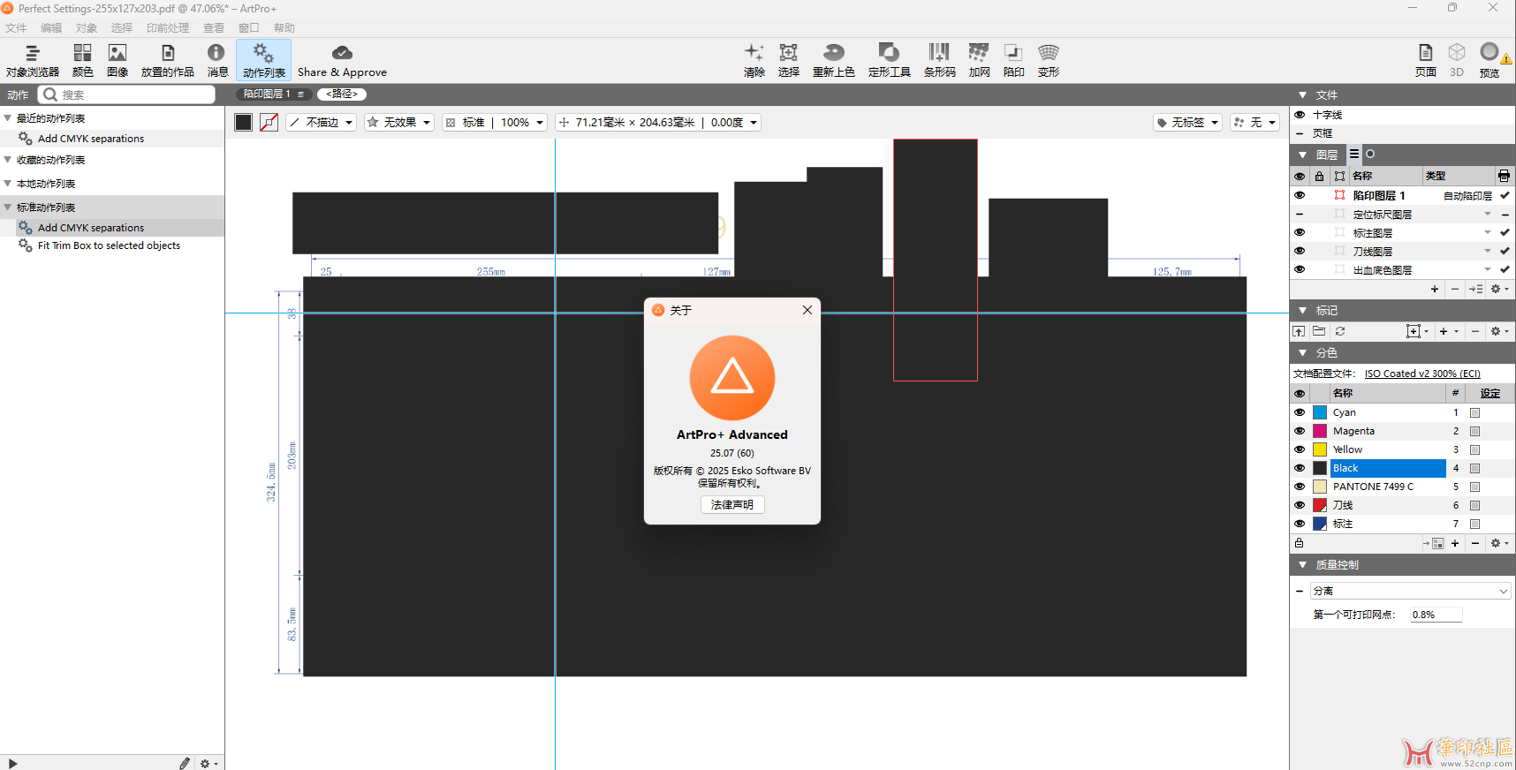Check the 设定 box for Black
Viewport: 1516px width, 770px height.
pos(1474,468)
